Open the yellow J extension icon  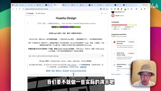point(121,9)
